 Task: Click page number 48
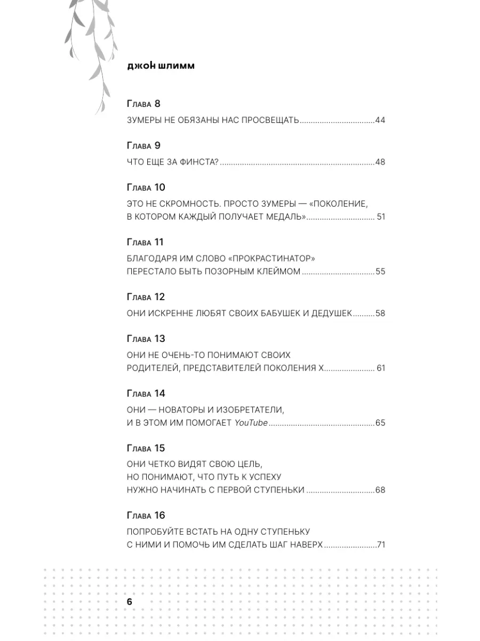[380, 162]
